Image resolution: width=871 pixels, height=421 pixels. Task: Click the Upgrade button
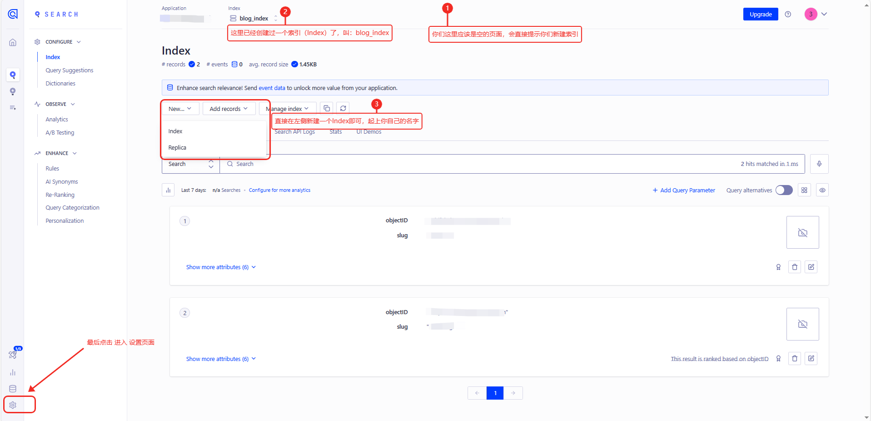pyautogui.click(x=760, y=14)
